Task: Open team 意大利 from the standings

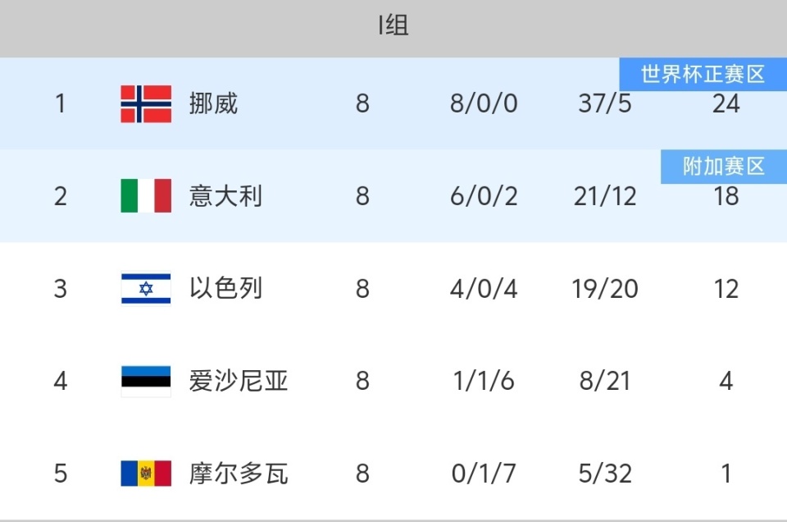Action: [x=225, y=196]
